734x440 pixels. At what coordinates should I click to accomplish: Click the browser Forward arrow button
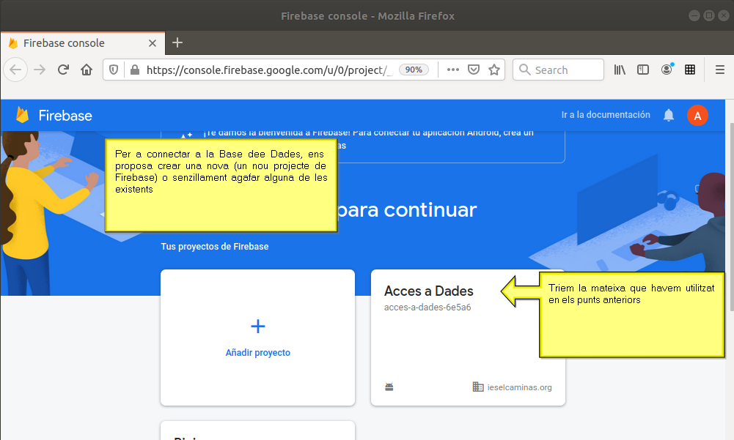(40, 70)
